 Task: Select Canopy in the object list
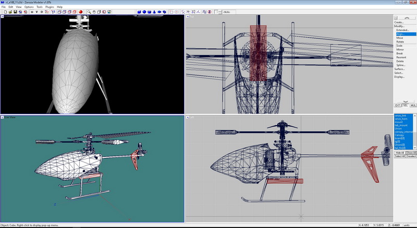pyautogui.click(x=400, y=135)
